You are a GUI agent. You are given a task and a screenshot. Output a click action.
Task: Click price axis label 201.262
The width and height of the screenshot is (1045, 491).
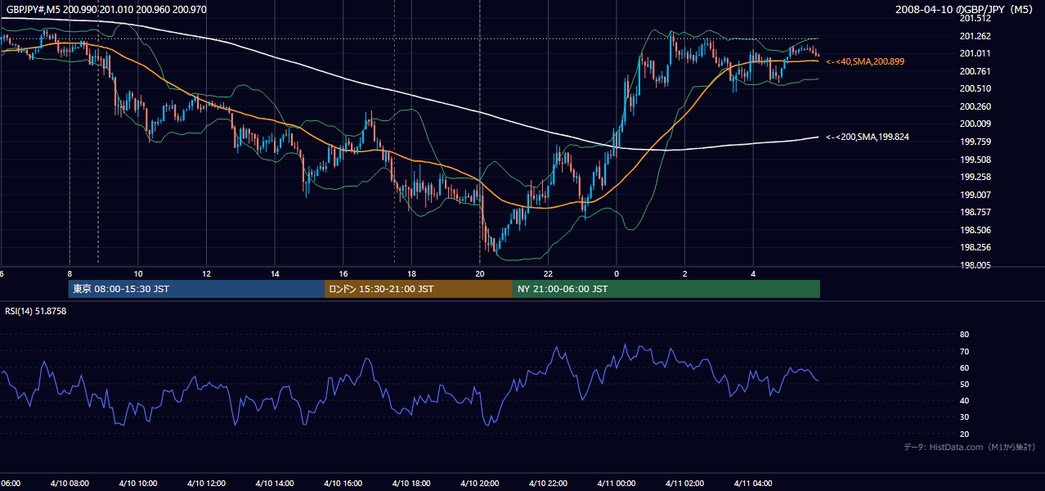pos(975,36)
